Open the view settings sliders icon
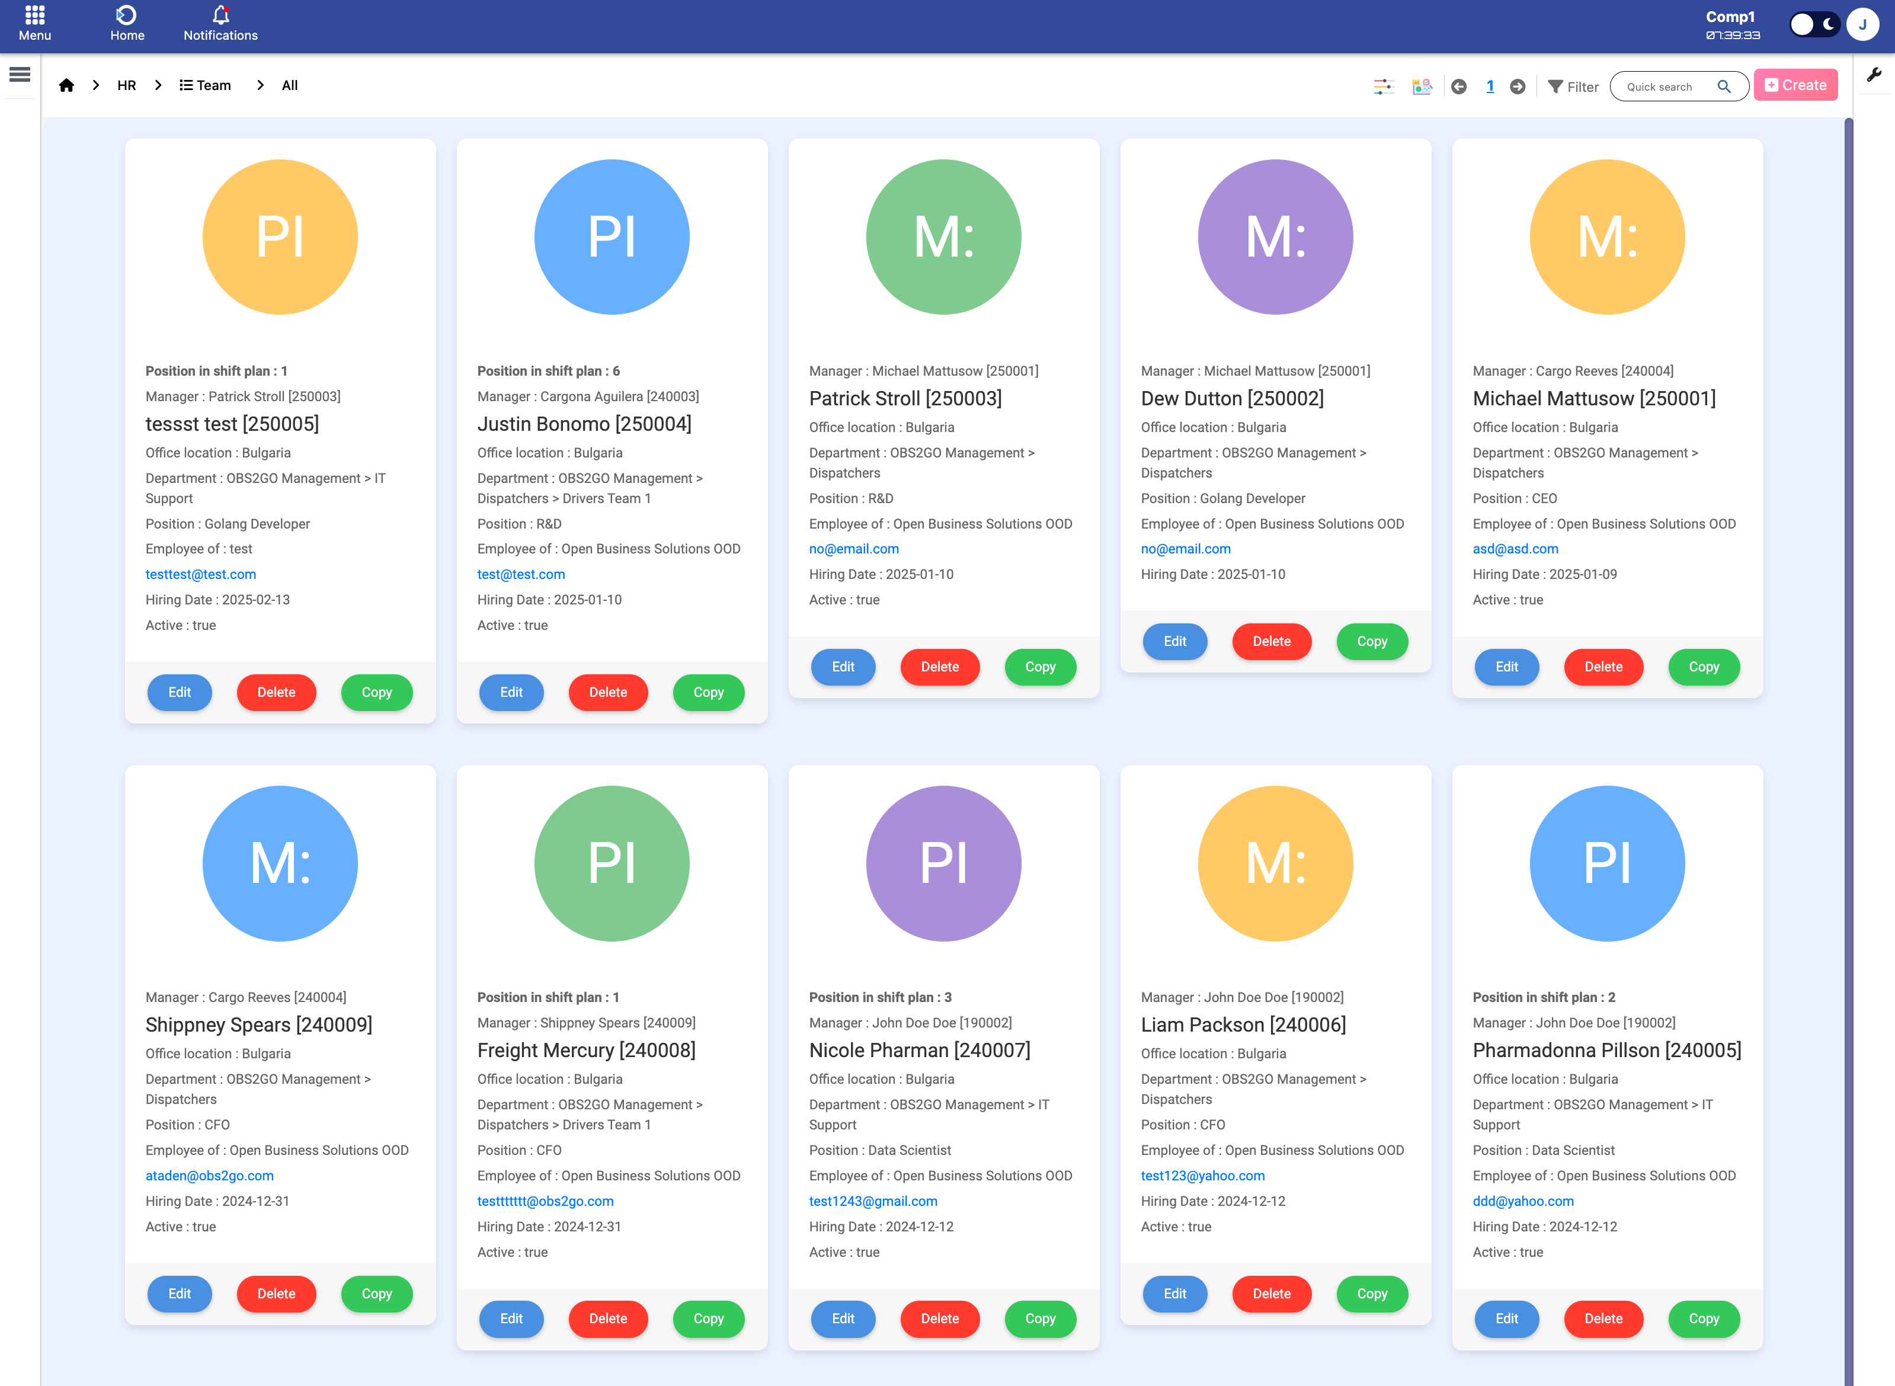Image resolution: width=1895 pixels, height=1386 pixels. [x=1383, y=87]
